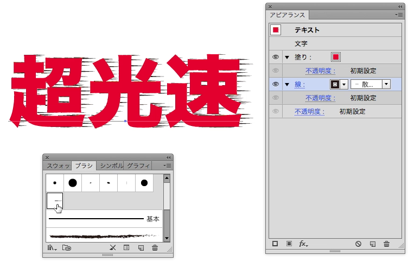This screenshot has height=261, width=408.
Task: Toggle eye for stroke's 不透明度 row
Action: [276, 98]
